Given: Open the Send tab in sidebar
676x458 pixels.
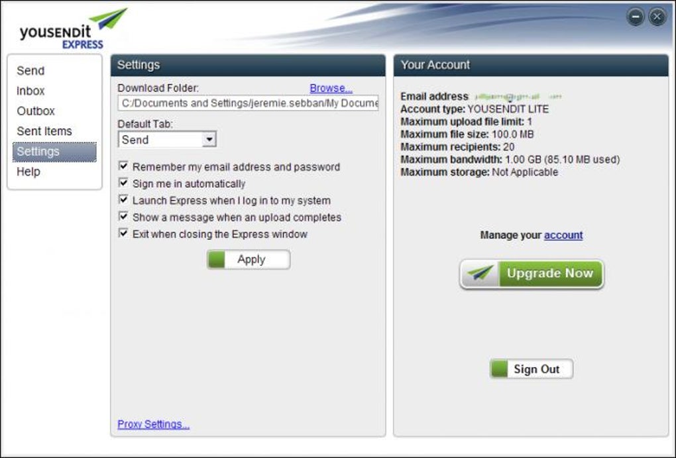Looking at the screenshot, I should [30, 71].
